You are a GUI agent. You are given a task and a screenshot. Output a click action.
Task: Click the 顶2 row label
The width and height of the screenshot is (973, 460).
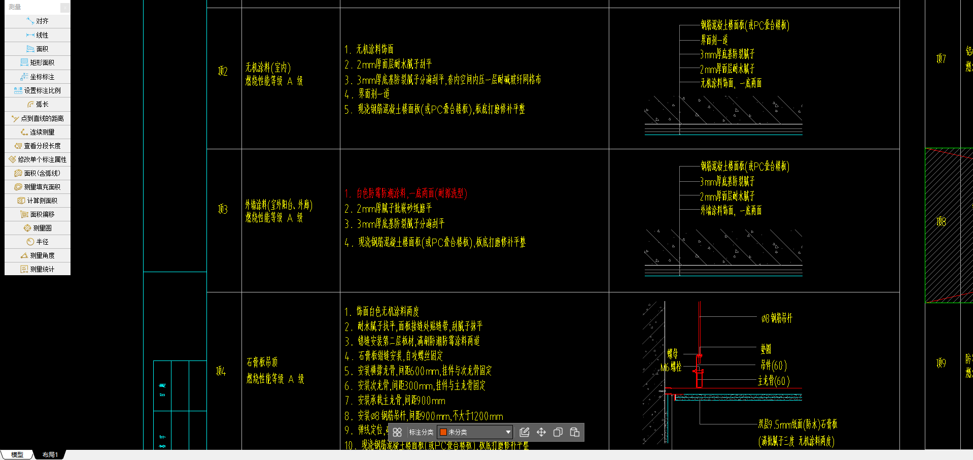[x=223, y=71]
